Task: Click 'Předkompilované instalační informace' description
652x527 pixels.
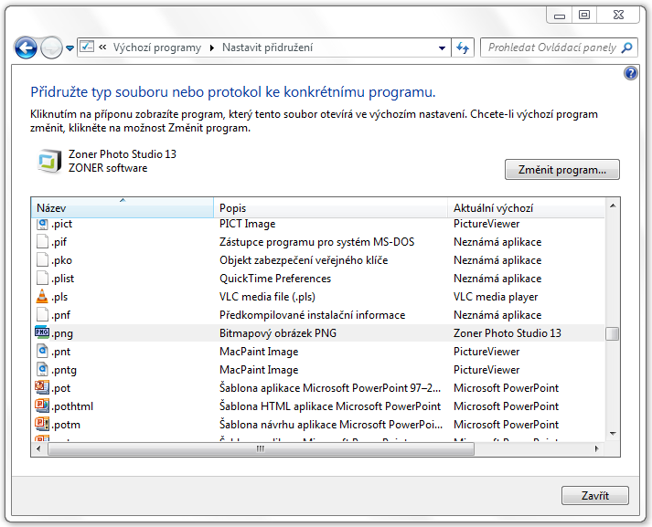Action: [312, 315]
